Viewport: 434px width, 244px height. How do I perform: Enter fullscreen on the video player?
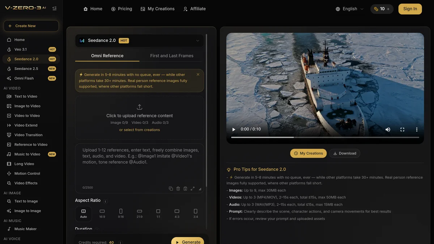tap(402, 129)
